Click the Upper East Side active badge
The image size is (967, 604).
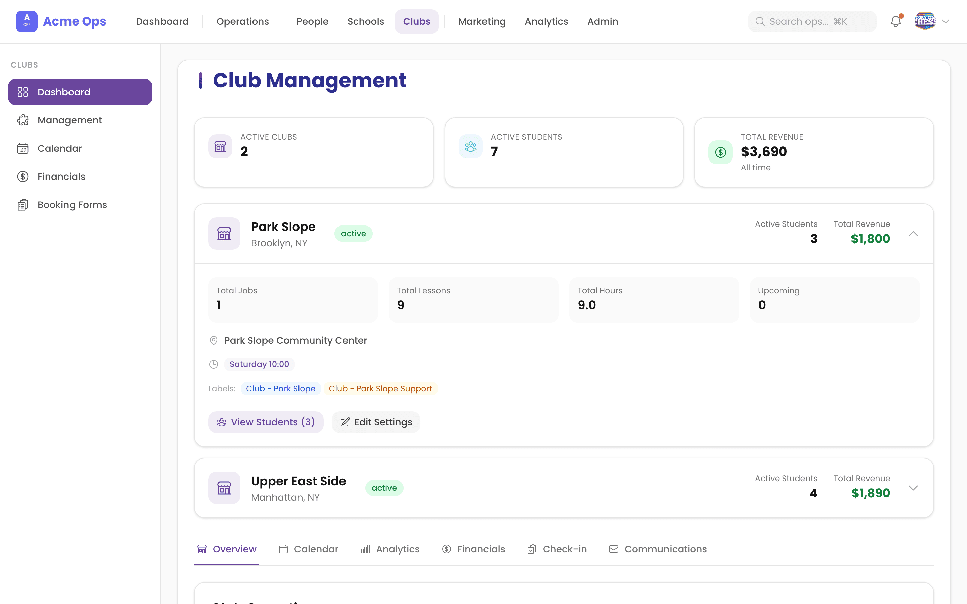pos(384,488)
